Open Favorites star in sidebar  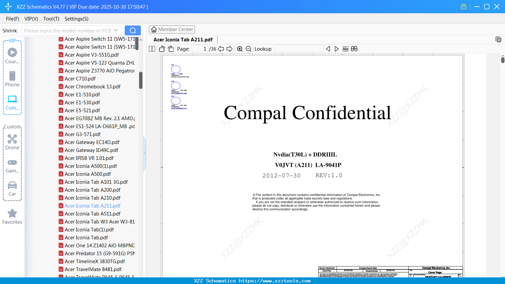tap(12, 216)
